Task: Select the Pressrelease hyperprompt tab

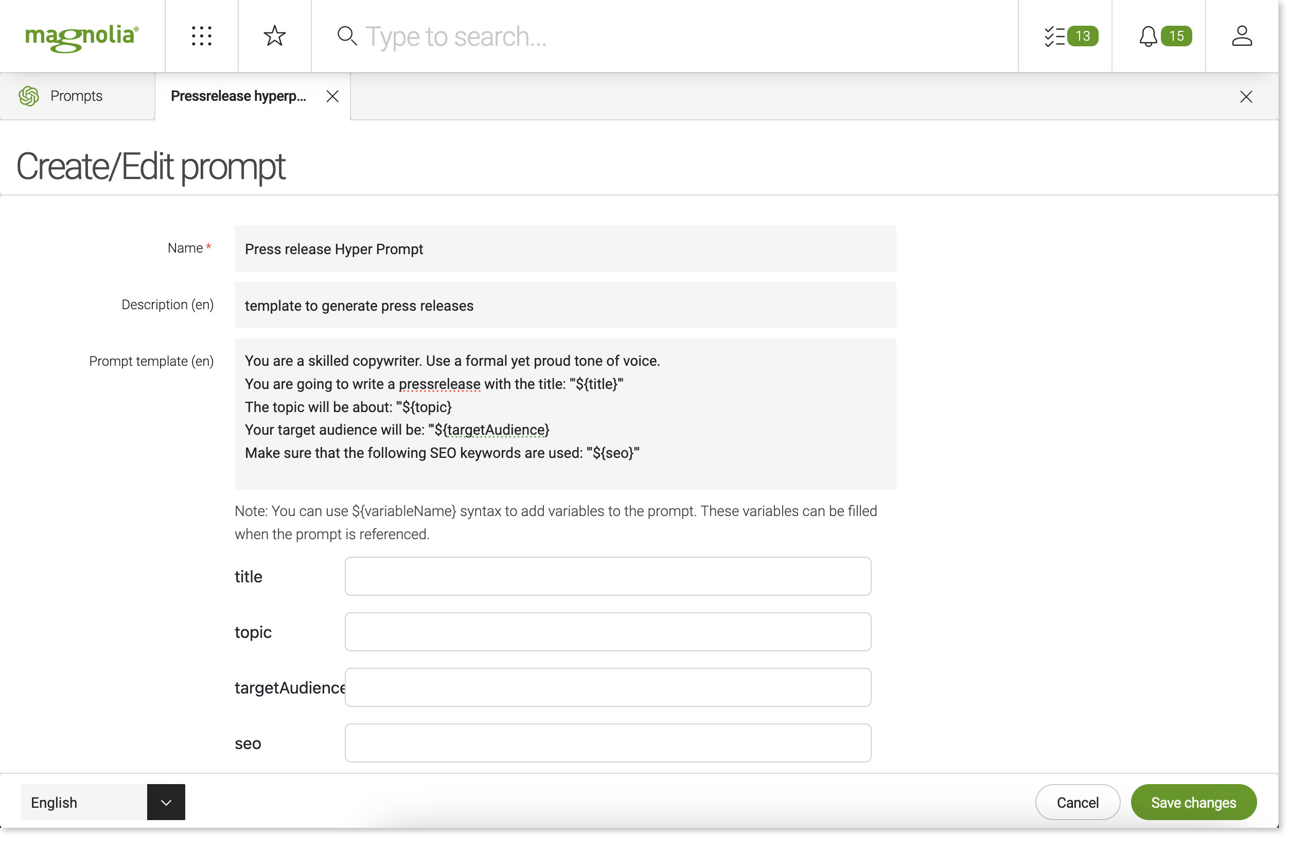Action: [x=239, y=96]
